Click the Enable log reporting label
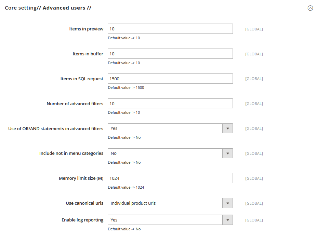315x243 pixels. pos(82,220)
